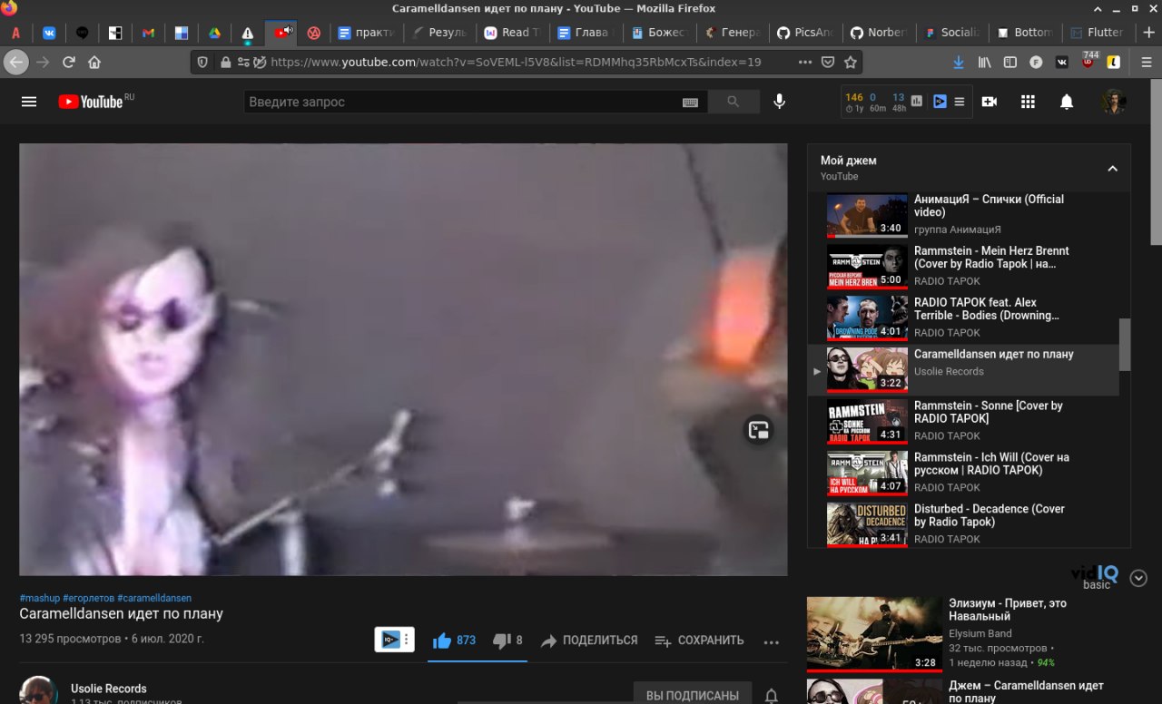The width and height of the screenshot is (1162, 704).
Task: Click the #mashup hashtag
Action: 40,598
